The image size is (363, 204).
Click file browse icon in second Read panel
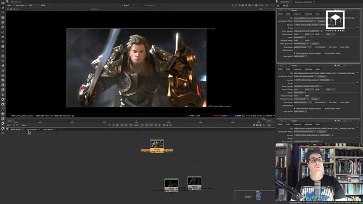(357, 73)
